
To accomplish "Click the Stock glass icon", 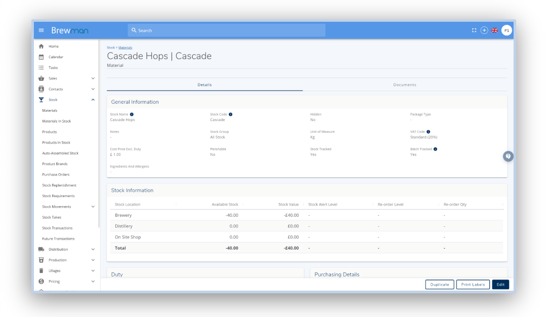I will (x=41, y=100).
